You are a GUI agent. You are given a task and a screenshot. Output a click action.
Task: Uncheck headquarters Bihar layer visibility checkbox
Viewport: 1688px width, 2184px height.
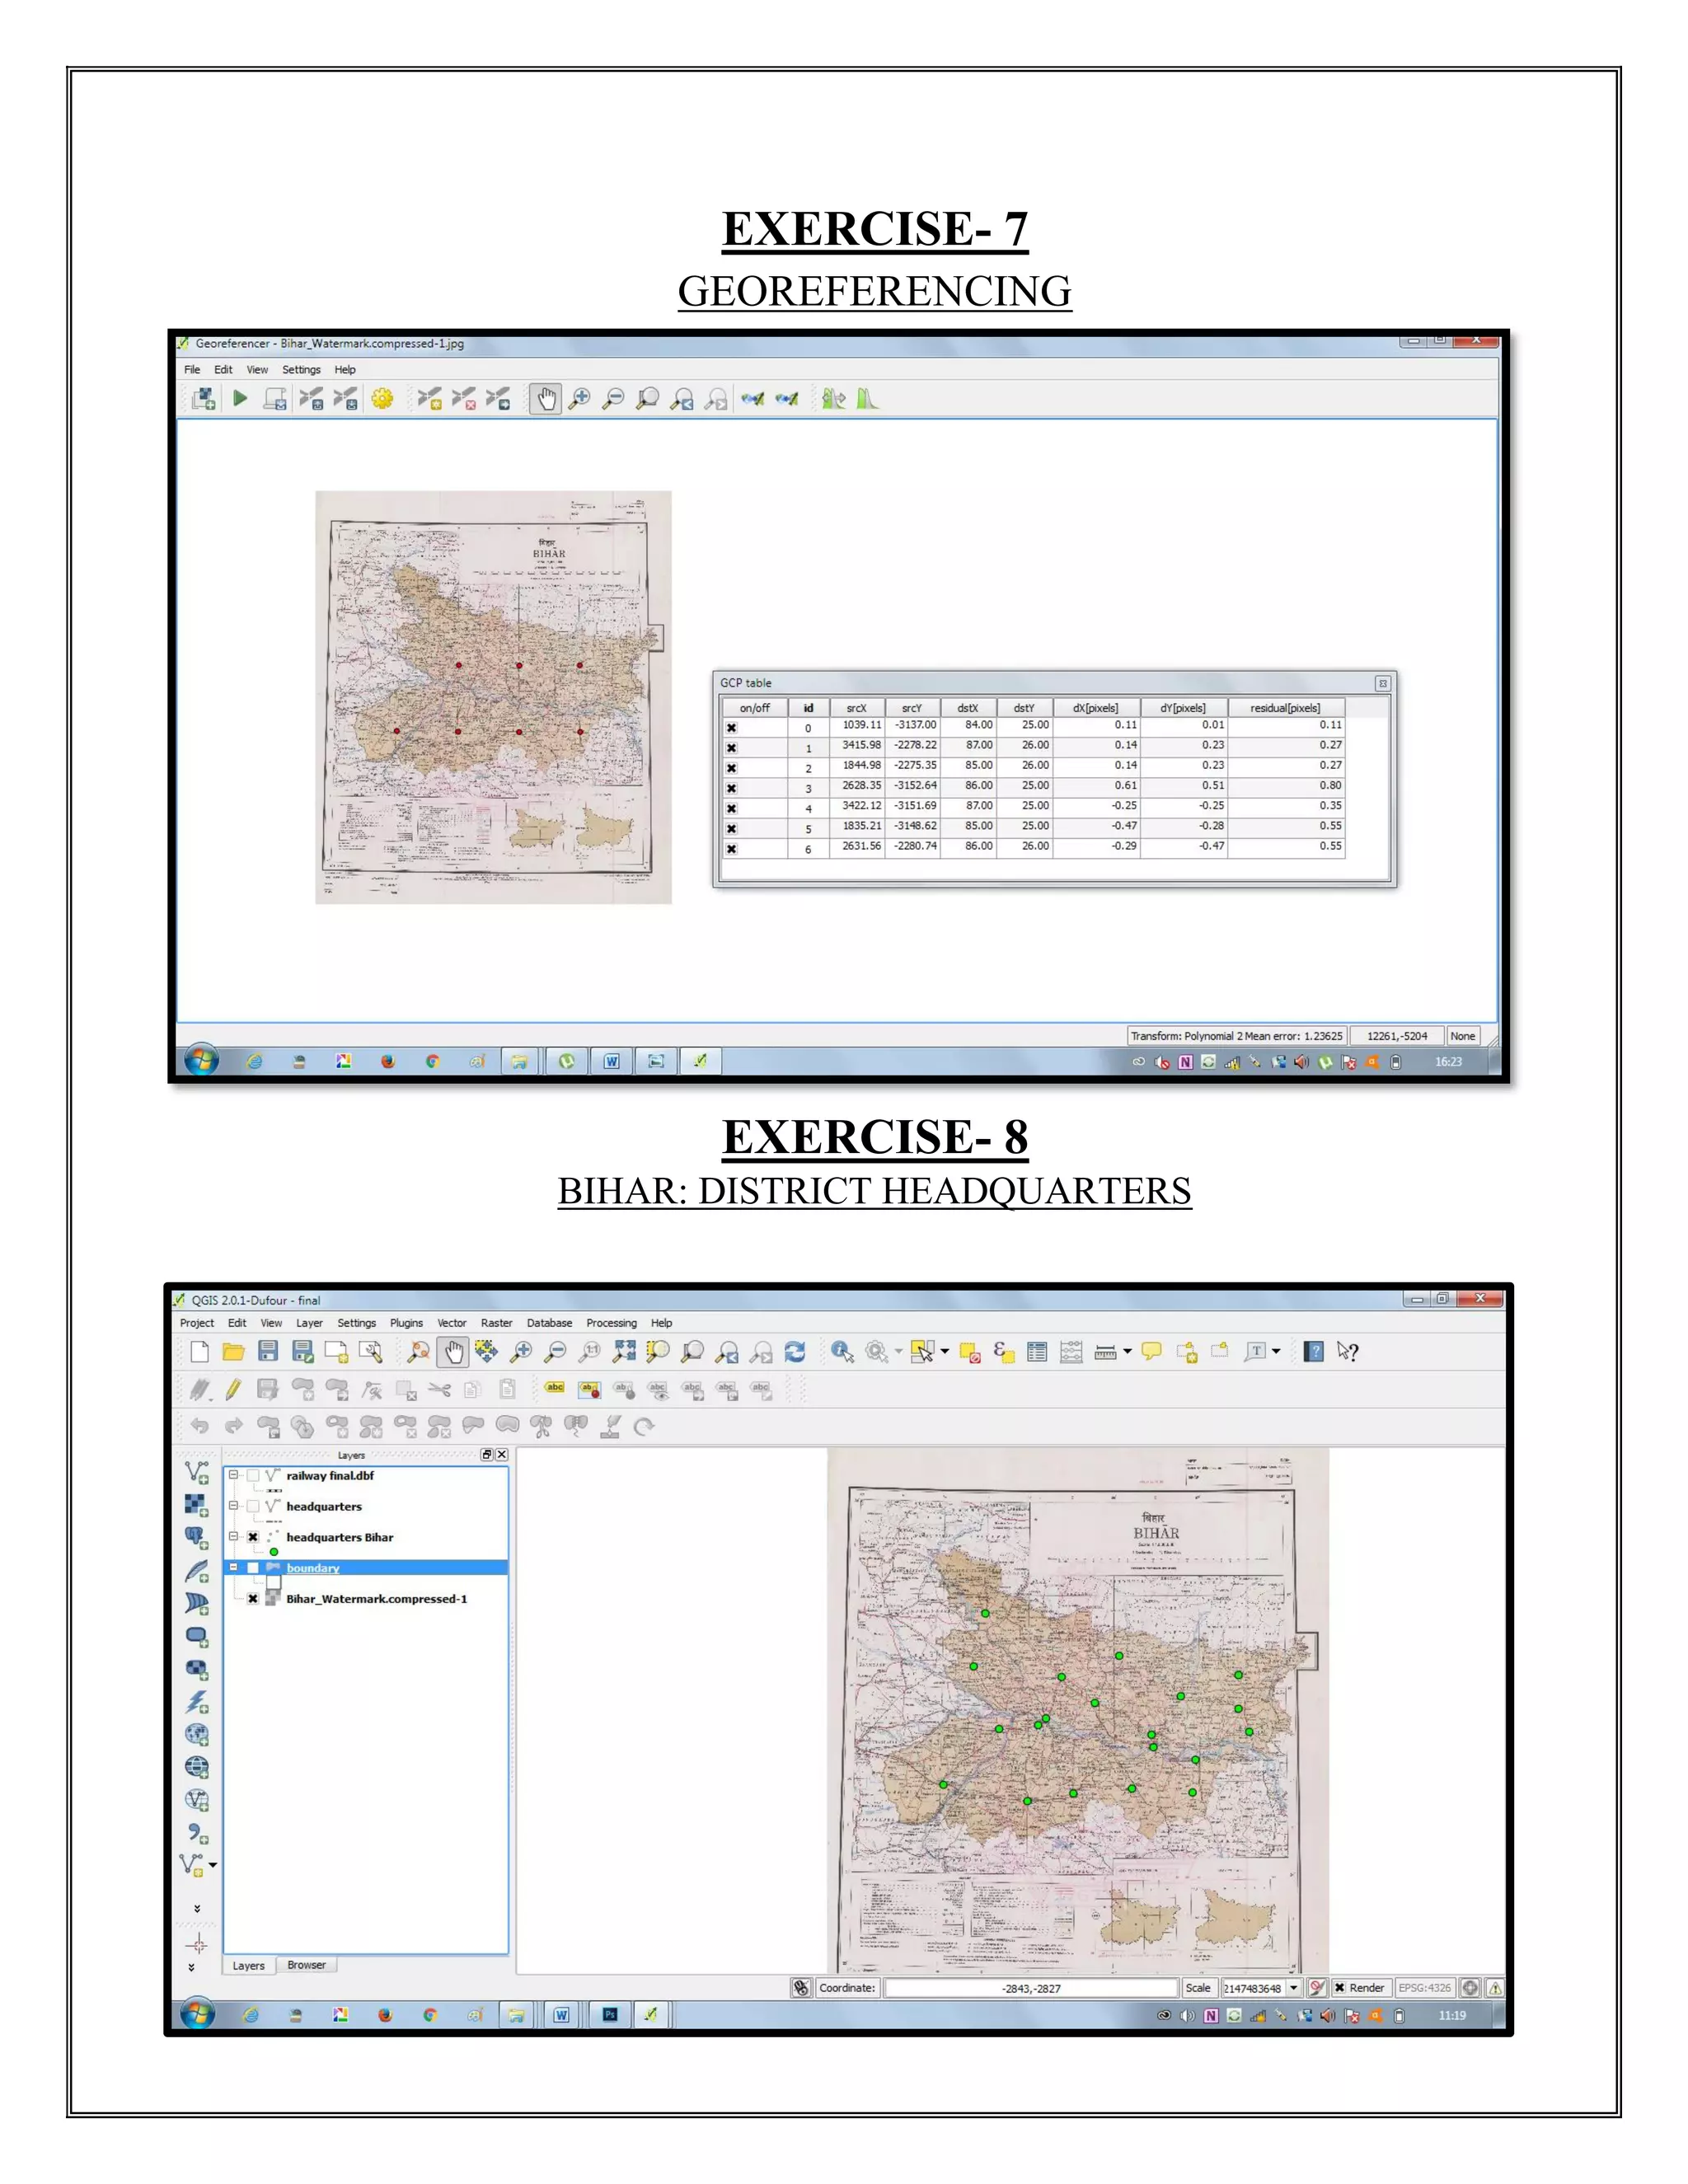click(253, 1537)
